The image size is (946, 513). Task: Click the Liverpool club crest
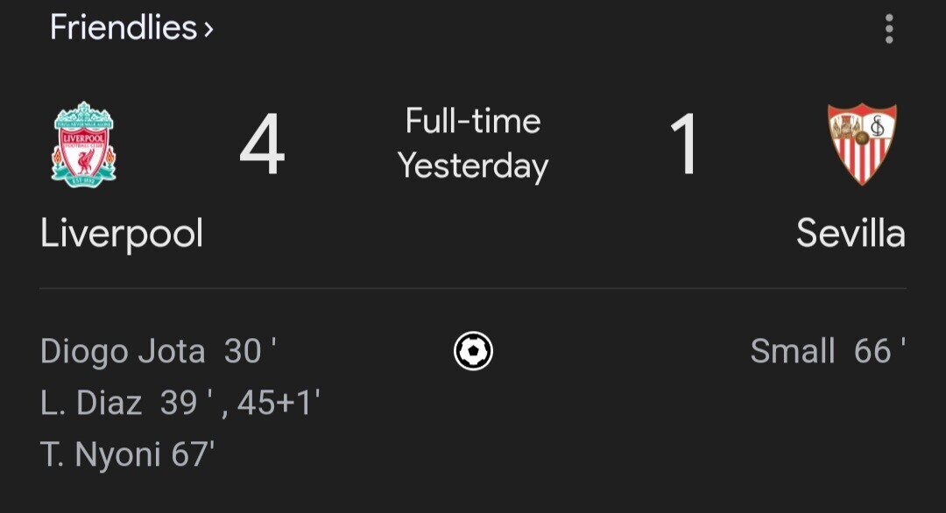tap(83, 144)
